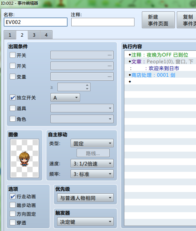Click the 新建事件页面 button
The height and width of the screenshot is (231, 196).
[x=158, y=20]
